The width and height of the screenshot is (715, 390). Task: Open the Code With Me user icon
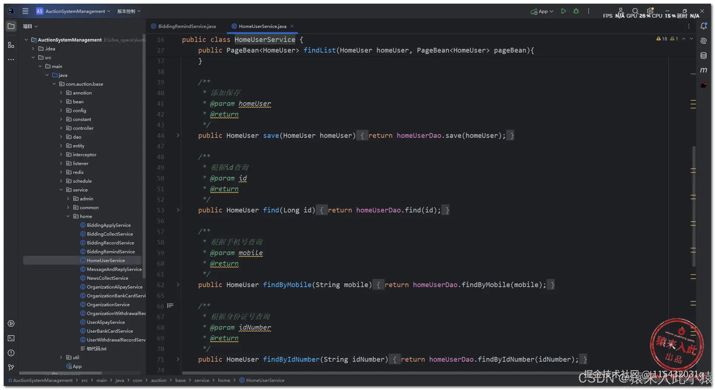pos(621,11)
